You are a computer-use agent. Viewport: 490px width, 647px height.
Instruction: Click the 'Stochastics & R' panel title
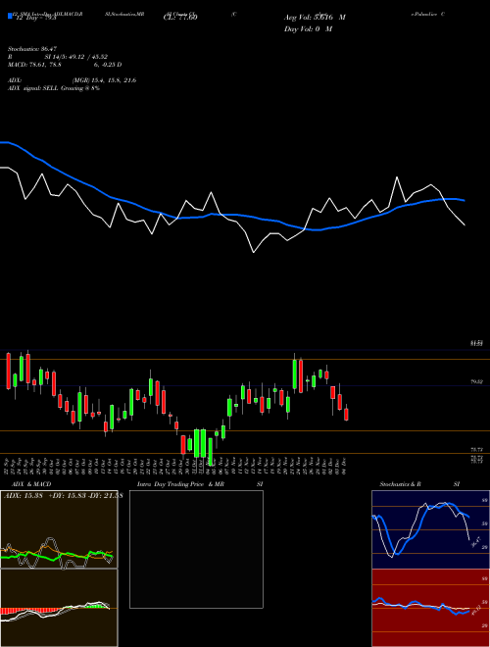[400, 484]
